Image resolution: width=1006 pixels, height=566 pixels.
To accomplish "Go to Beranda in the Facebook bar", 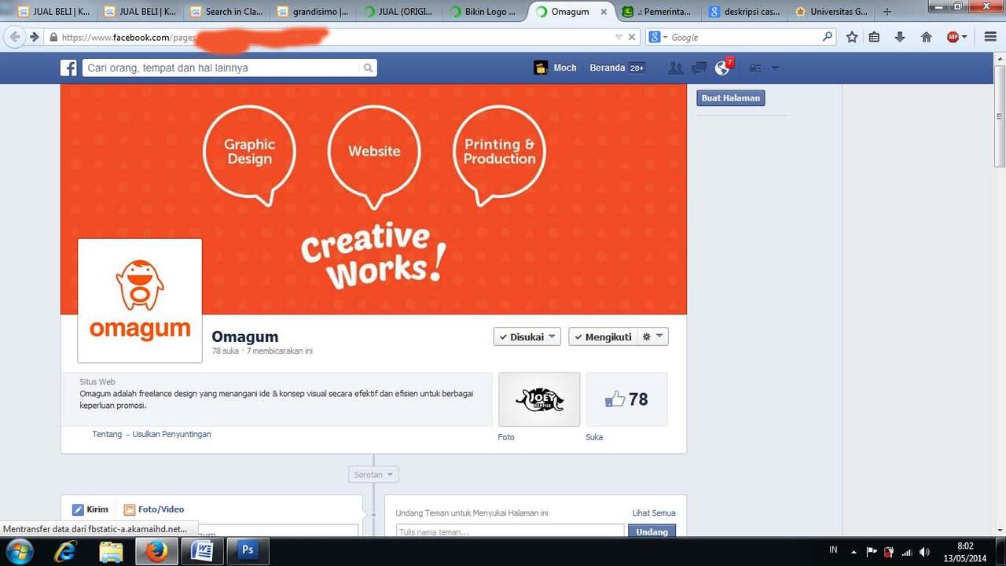I will [607, 68].
